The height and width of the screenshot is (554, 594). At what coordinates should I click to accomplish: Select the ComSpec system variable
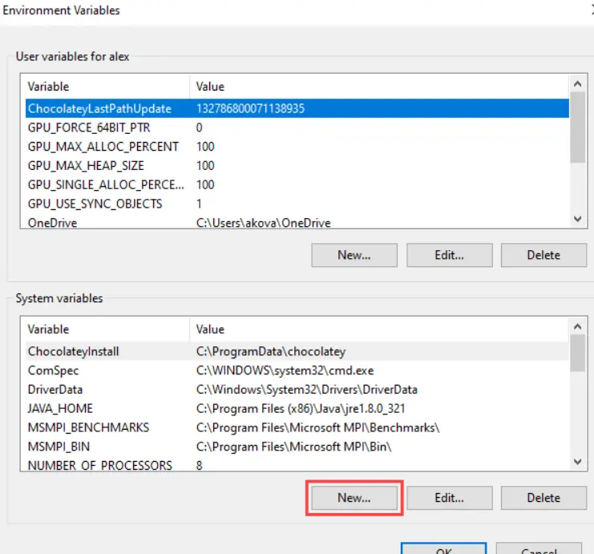(x=54, y=370)
